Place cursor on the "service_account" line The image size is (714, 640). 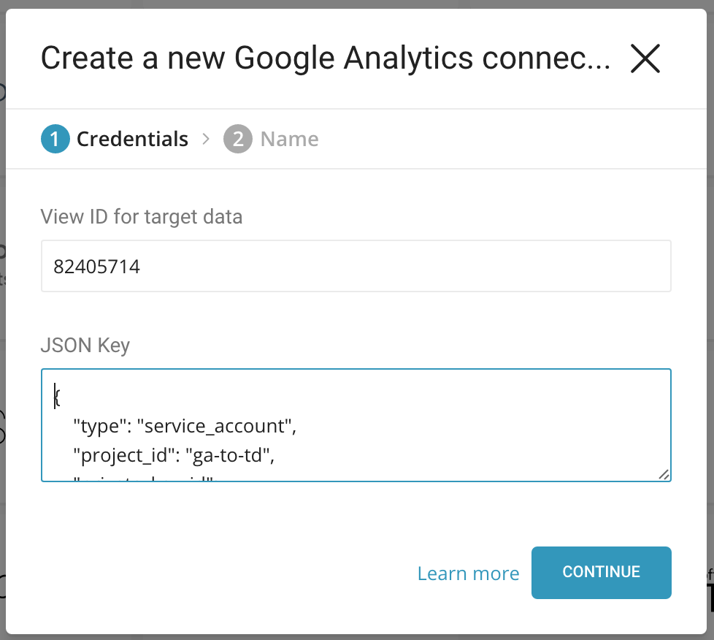click(184, 427)
